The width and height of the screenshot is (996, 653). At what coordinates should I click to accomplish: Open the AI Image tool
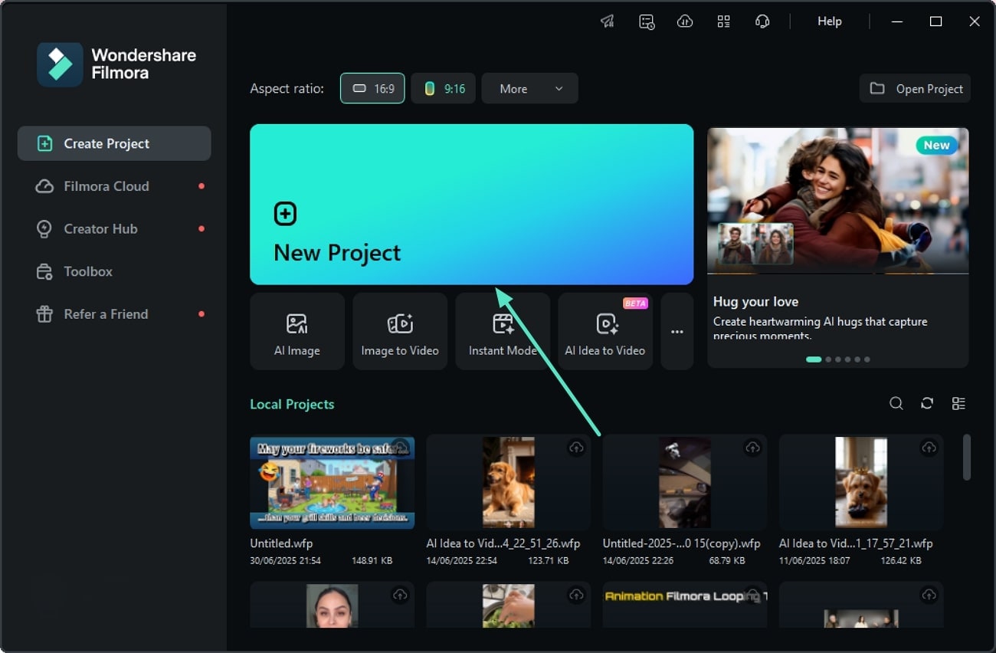pyautogui.click(x=297, y=331)
